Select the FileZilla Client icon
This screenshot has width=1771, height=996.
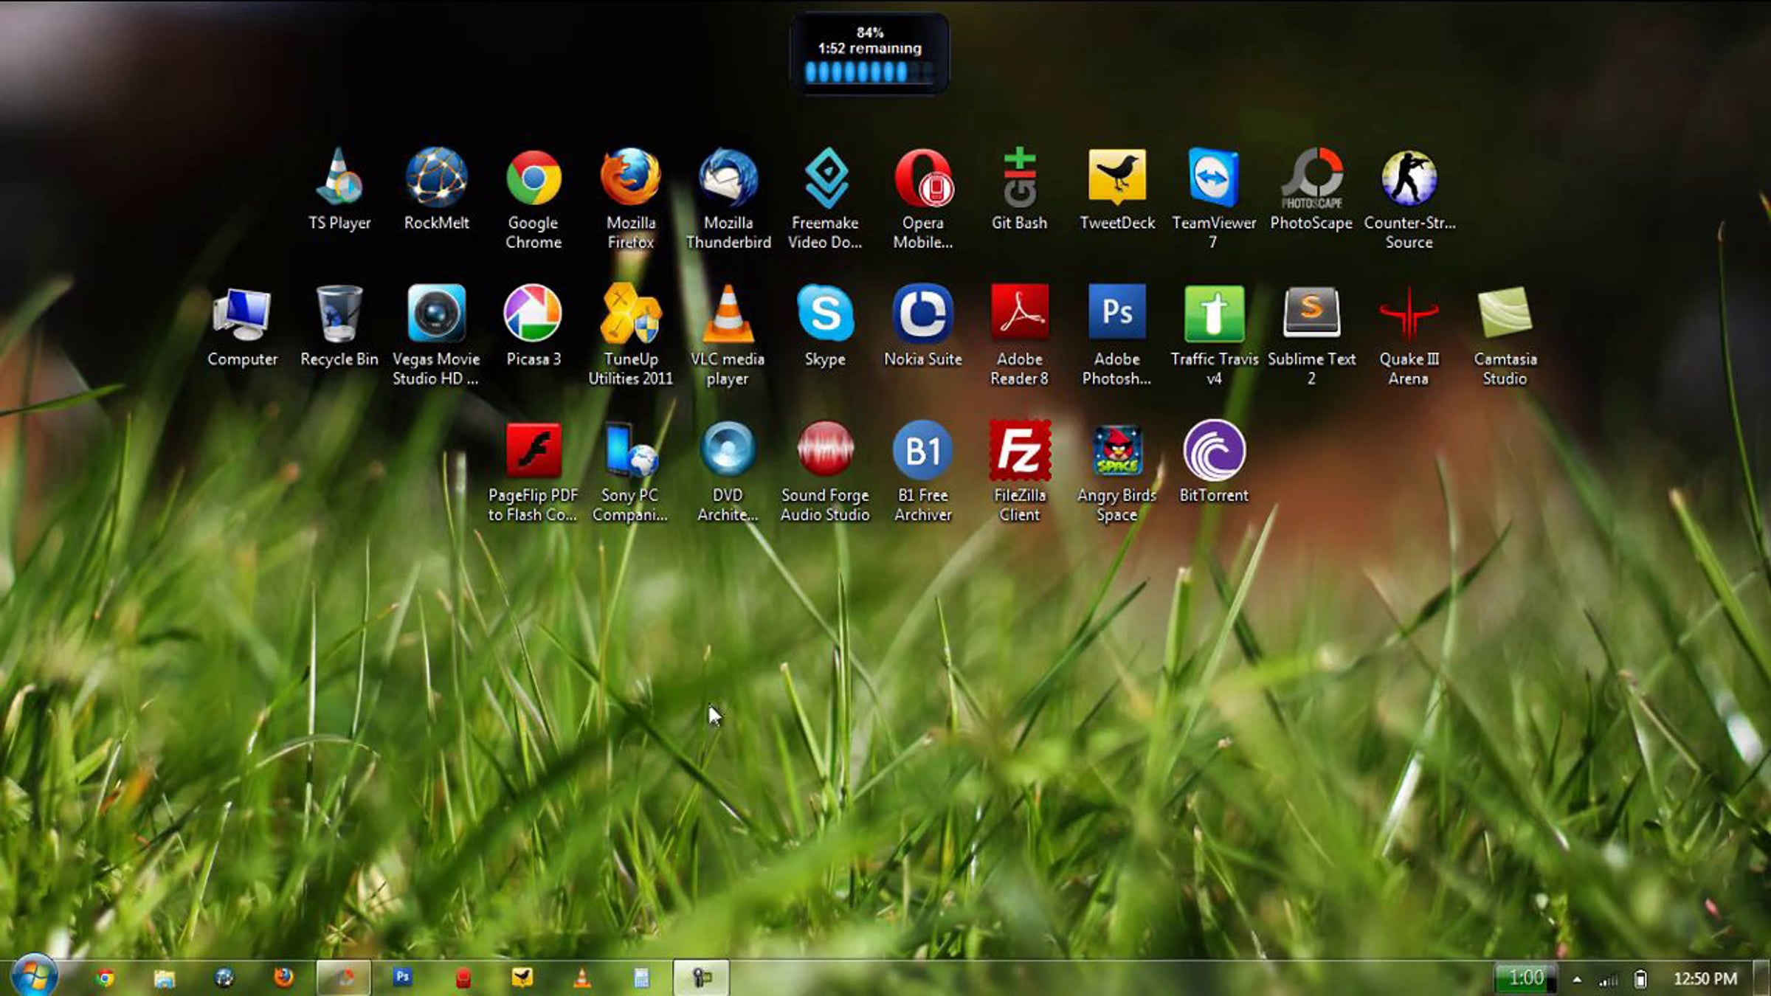(x=1019, y=451)
